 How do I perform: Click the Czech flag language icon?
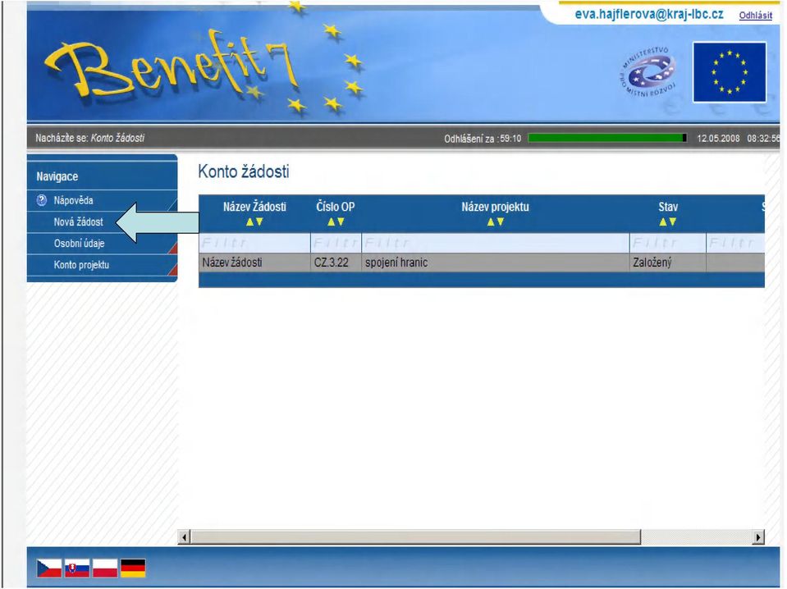(x=49, y=568)
